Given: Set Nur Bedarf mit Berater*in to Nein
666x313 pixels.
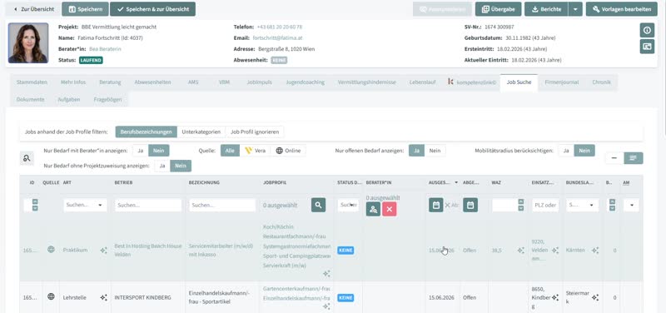Looking at the screenshot, I should pos(159,151).
